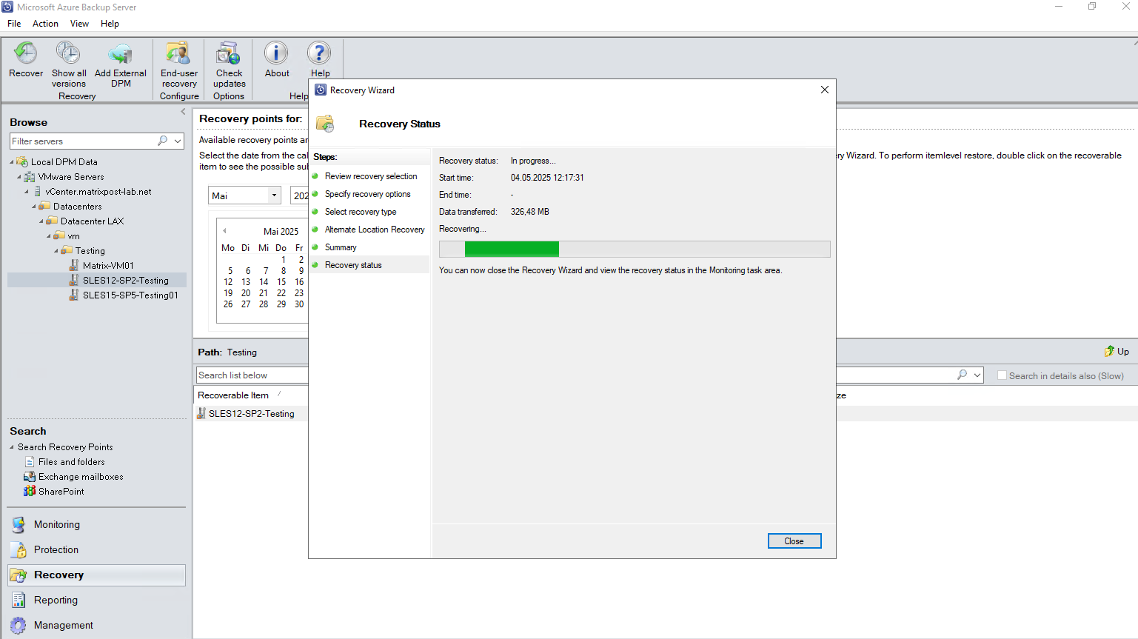This screenshot has height=639, width=1138.
Task: Click Check updates icon
Action: 229,53
